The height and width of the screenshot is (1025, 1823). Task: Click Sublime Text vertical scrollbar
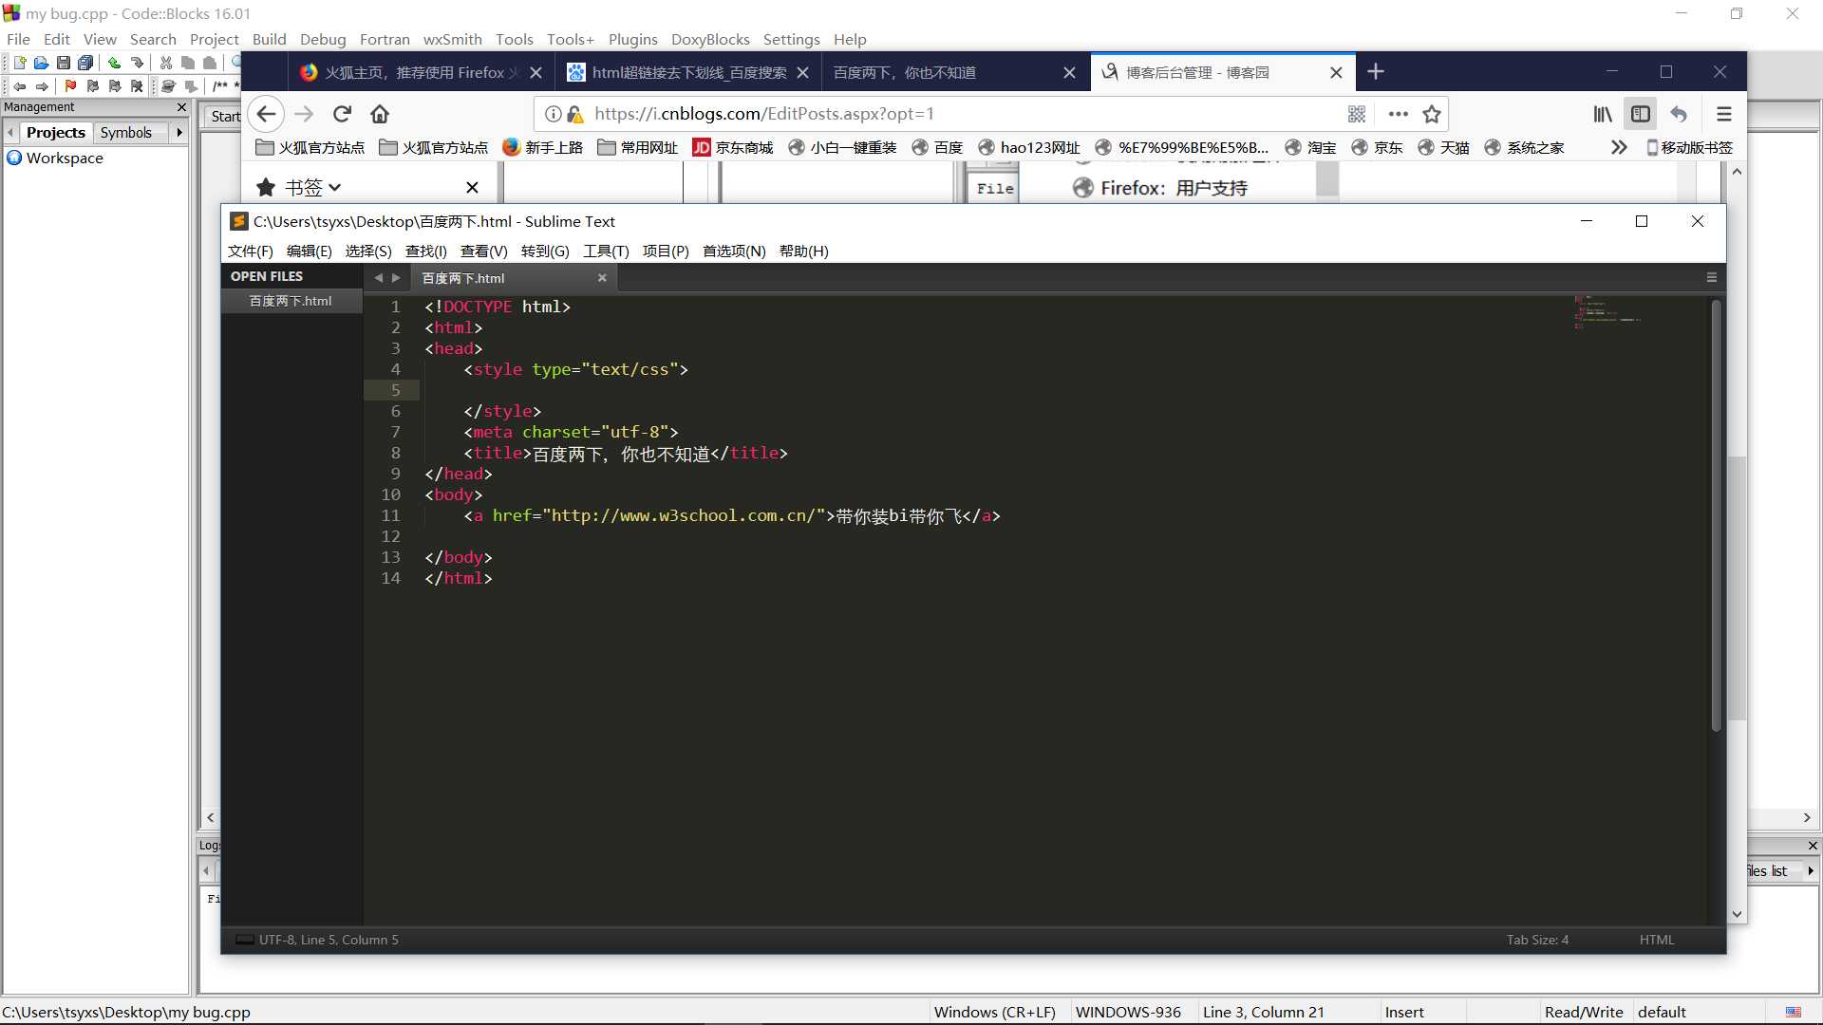(x=1716, y=515)
